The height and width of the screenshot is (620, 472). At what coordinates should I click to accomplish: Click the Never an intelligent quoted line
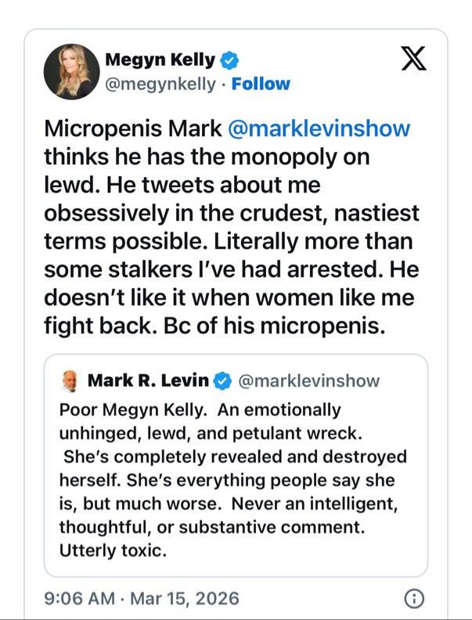tap(315, 504)
